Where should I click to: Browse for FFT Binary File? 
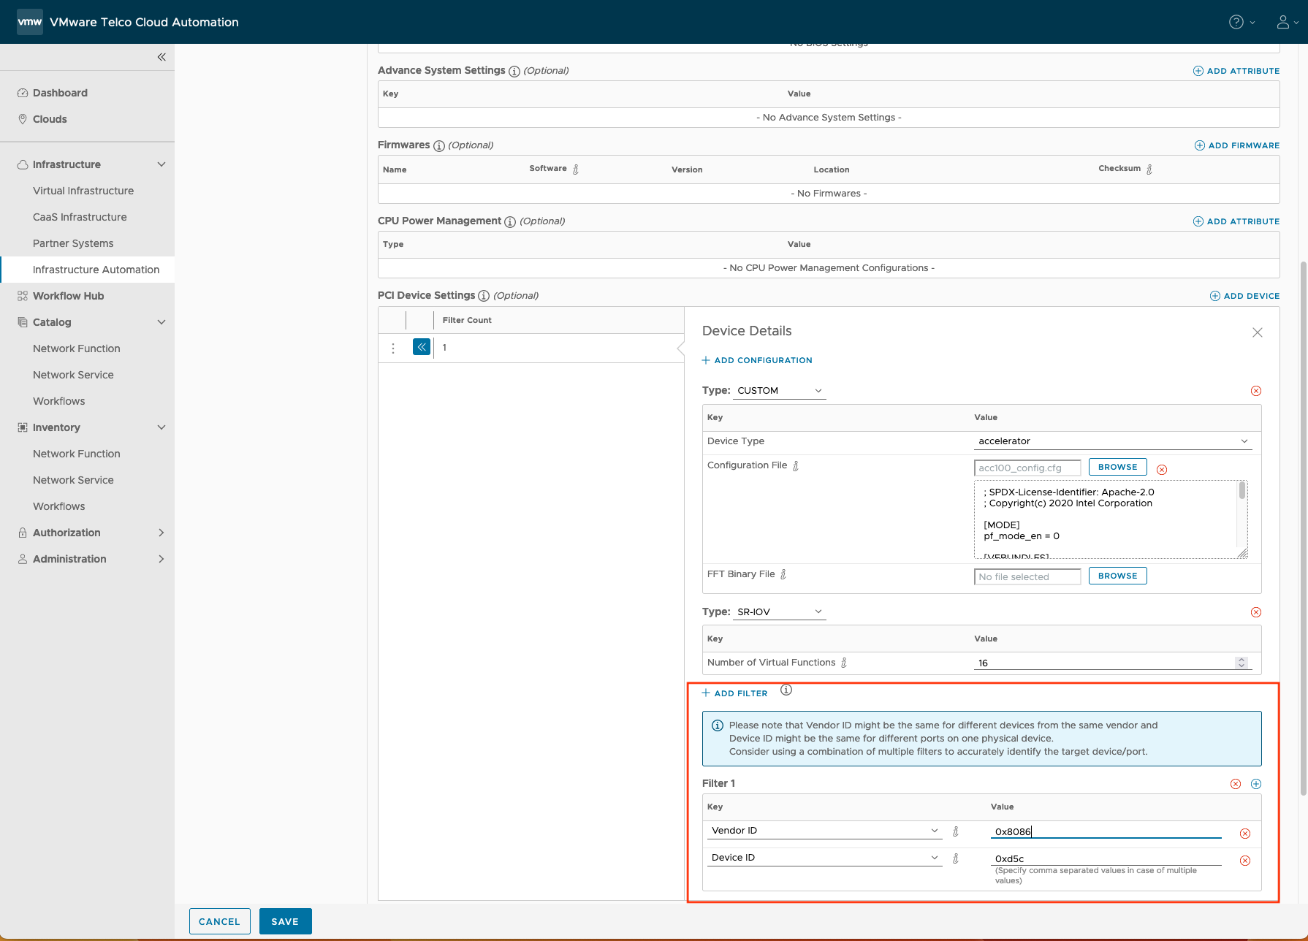[x=1118, y=576]
